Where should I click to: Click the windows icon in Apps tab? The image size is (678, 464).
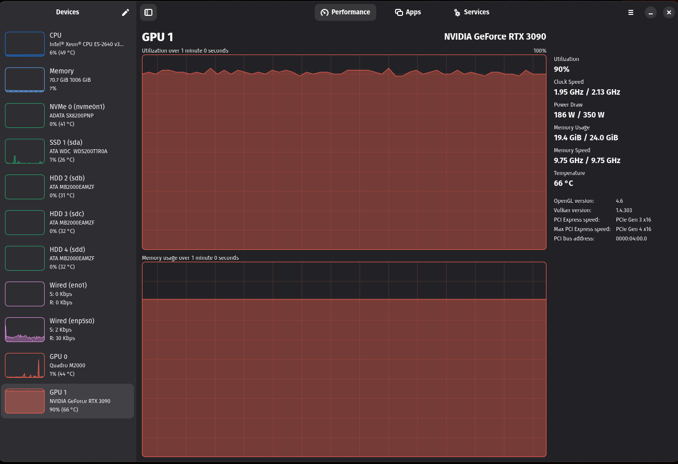[x=399, y=12]
